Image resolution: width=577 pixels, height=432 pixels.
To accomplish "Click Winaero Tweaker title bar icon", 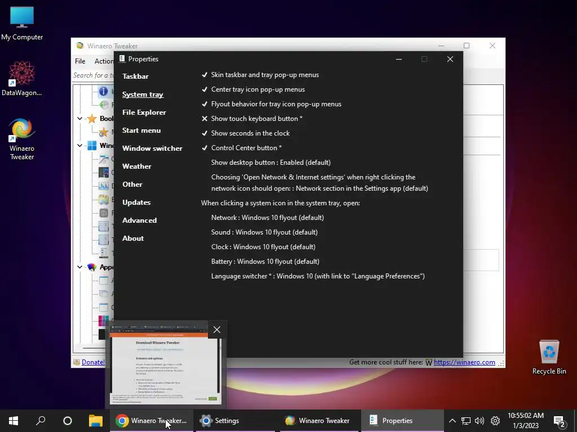I will point(80,46).
